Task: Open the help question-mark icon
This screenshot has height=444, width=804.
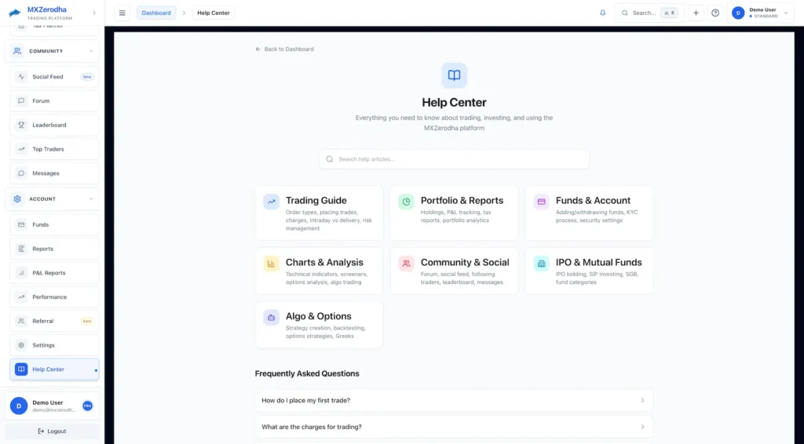Action: pyautogui.click(x=715, y=13)
